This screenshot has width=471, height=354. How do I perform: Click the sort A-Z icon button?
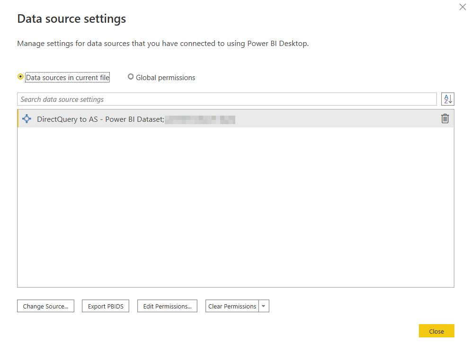coord(448,99)
